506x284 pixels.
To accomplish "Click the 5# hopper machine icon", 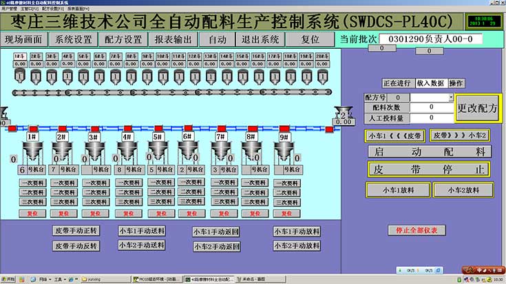I will pyautogui.click(x=158, y=151).
